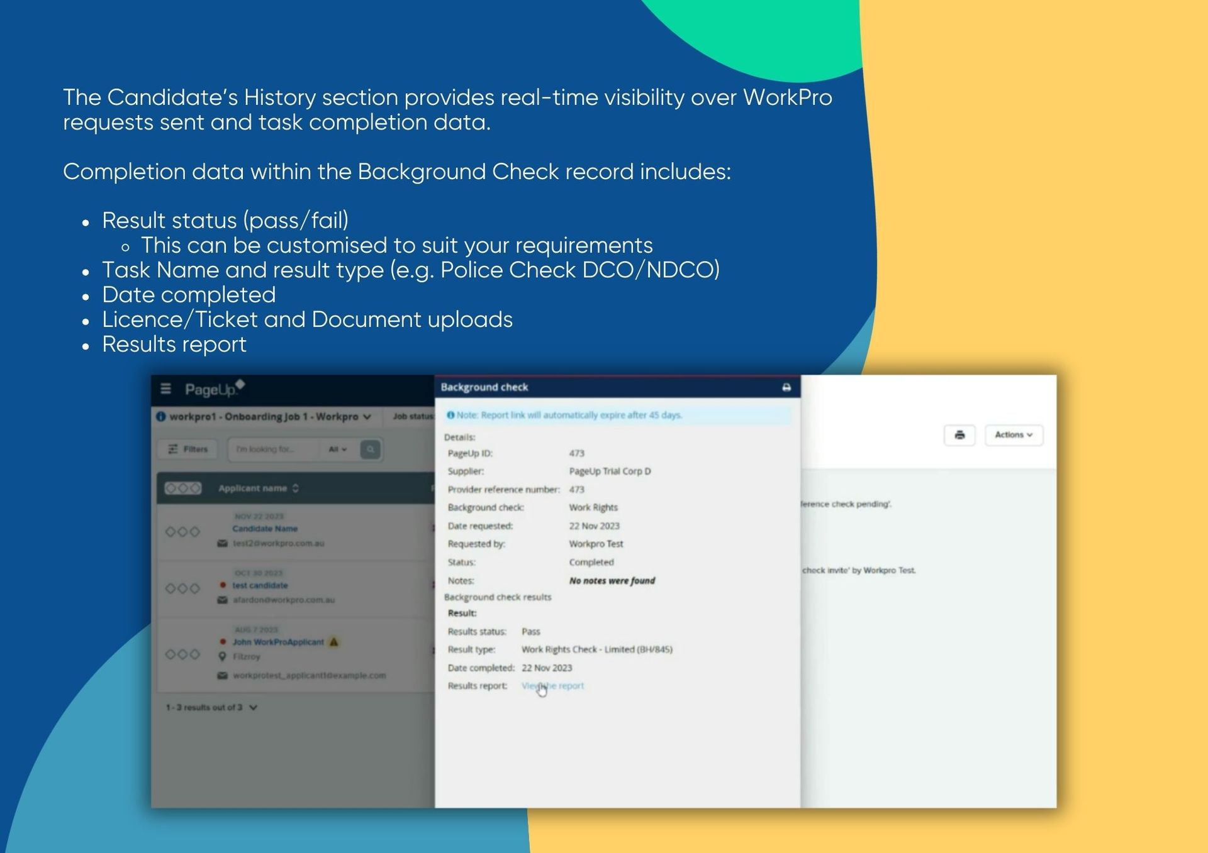This screenshot has width=1208, height=853.
Task: Click the printer button beside Actions
Action: coord(959,435)
